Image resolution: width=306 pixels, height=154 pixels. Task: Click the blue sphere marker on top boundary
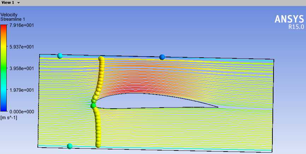click(162, 57)
